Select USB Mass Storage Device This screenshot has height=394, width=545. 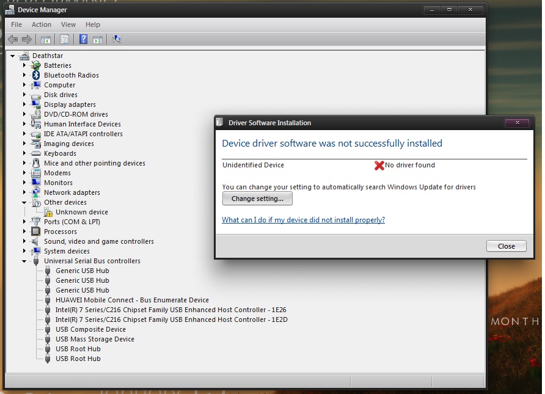tap(95, 339)
